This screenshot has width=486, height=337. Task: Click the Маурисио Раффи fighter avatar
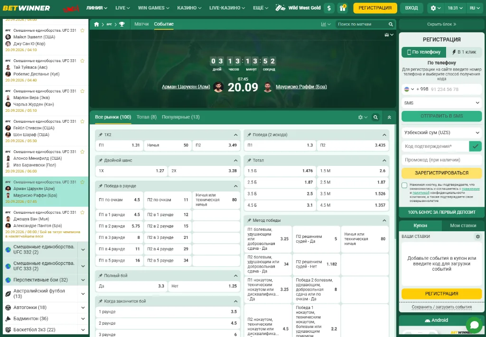pos(268,87)
